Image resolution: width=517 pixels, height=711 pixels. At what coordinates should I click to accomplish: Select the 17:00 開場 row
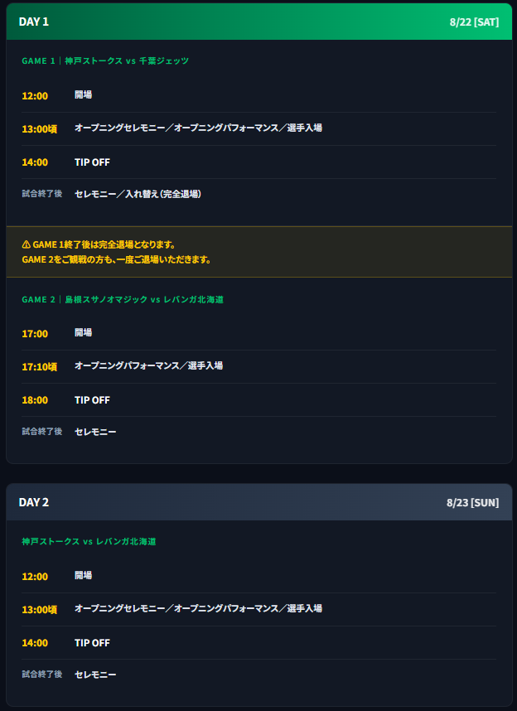[x=259, y=334]
